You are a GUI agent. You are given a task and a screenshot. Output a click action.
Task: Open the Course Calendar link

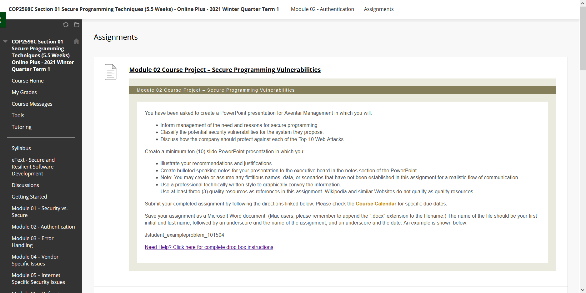376,204
